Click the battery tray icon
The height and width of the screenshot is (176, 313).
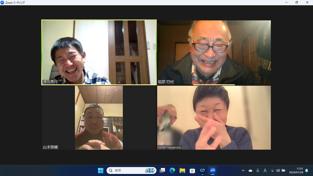[x=283, y=171]
